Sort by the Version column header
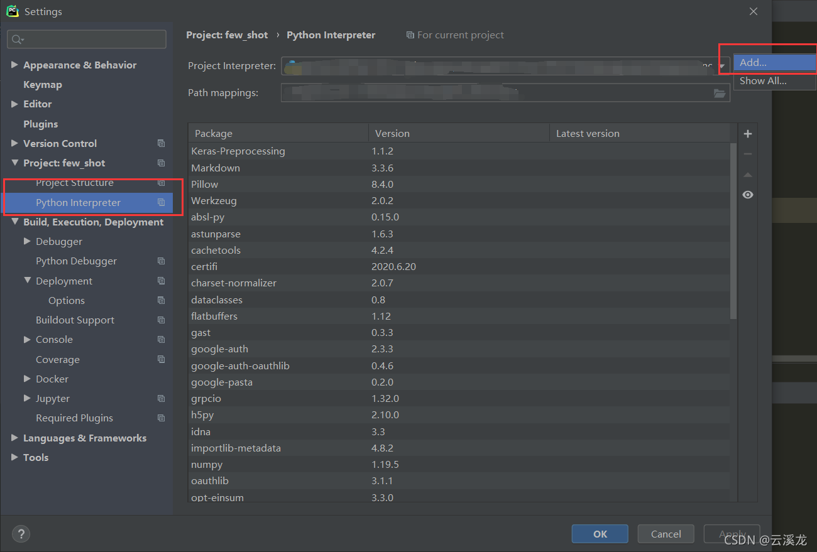Viewport: 817px width, 552px height. click(458, 133)
